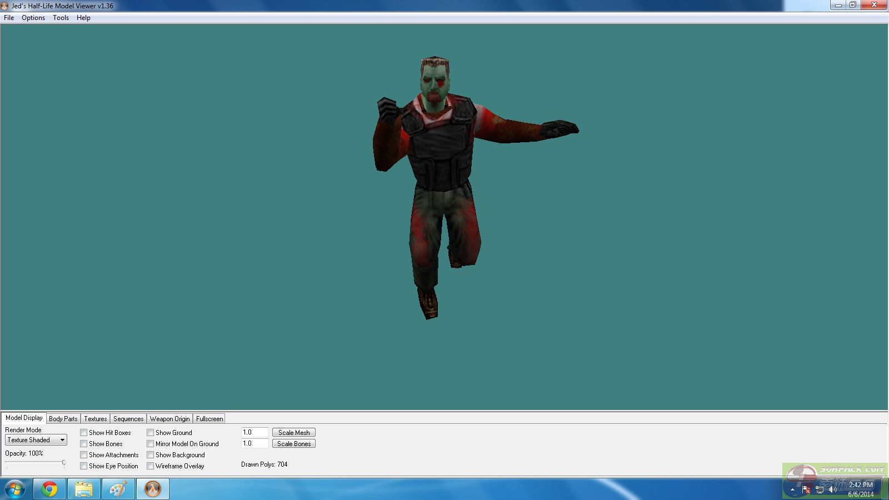Click the Opacity slider handle
The height and width of the screenshot is (500, 889).
click(63, 463)
